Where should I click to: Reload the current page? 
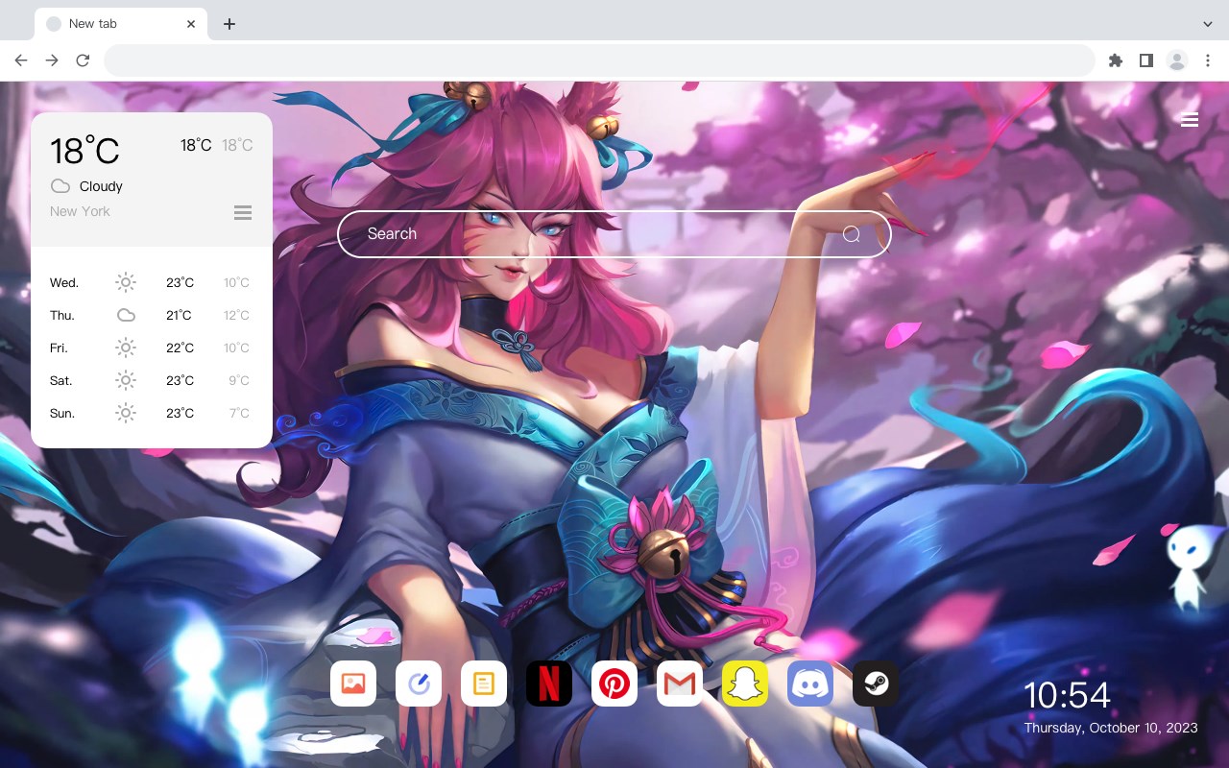[83, 60]
